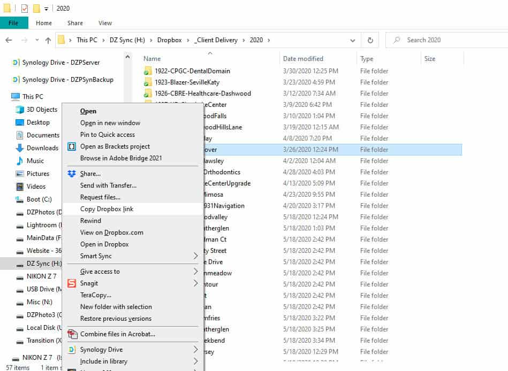The width and height of the screenshot is (508, 371).
Task: Select Rewind in context menu
Action: tap(90, 221)
